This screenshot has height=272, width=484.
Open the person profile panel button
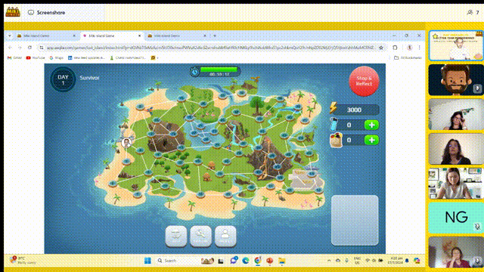point(225,236)
